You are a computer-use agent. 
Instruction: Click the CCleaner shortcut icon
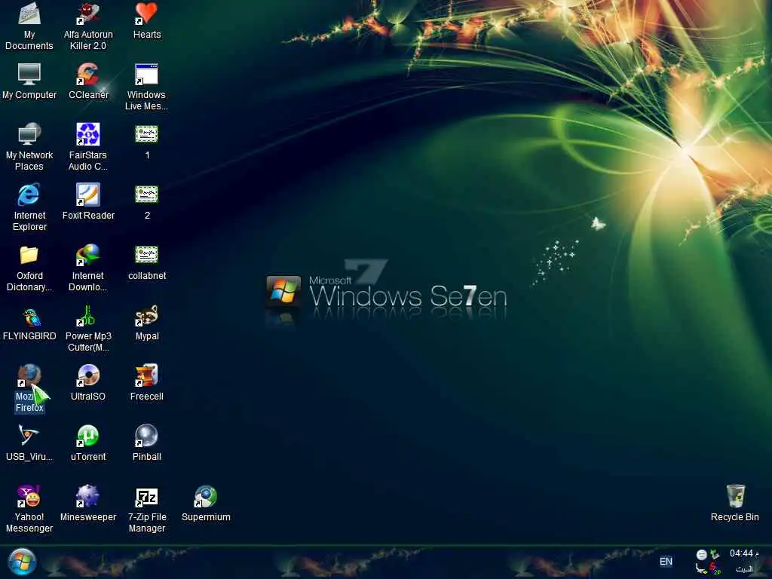coord(88,75)
